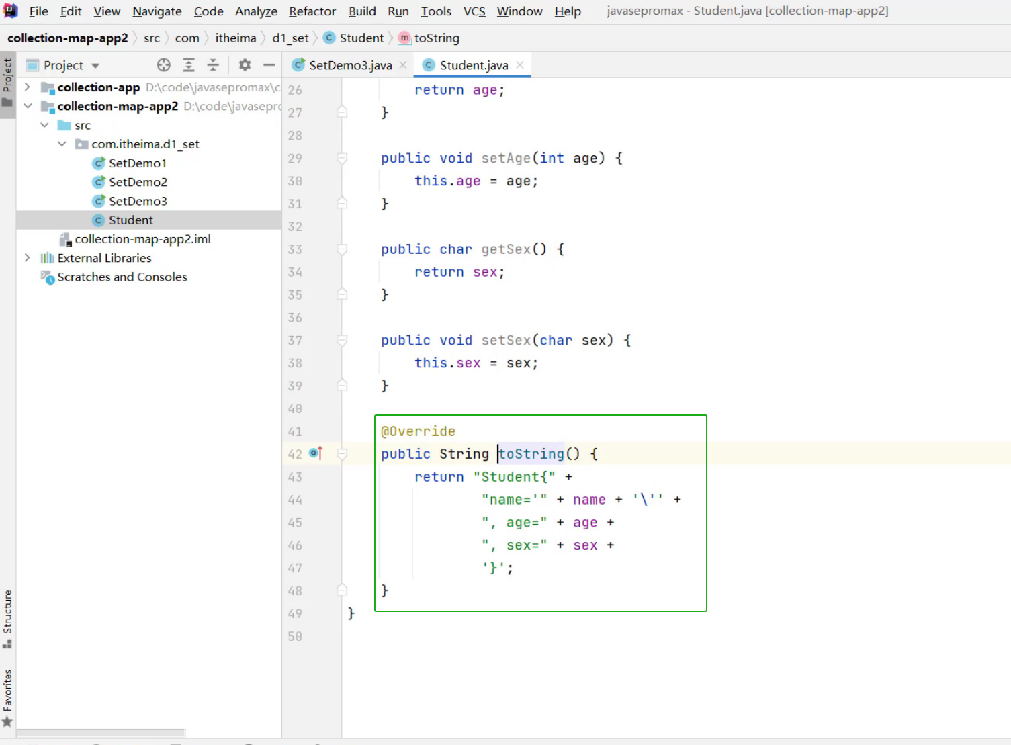This screenshot has width=1011, height=745.
Task: Click the horizontal scrollbar under Project panel
Action: click(101, 733)
